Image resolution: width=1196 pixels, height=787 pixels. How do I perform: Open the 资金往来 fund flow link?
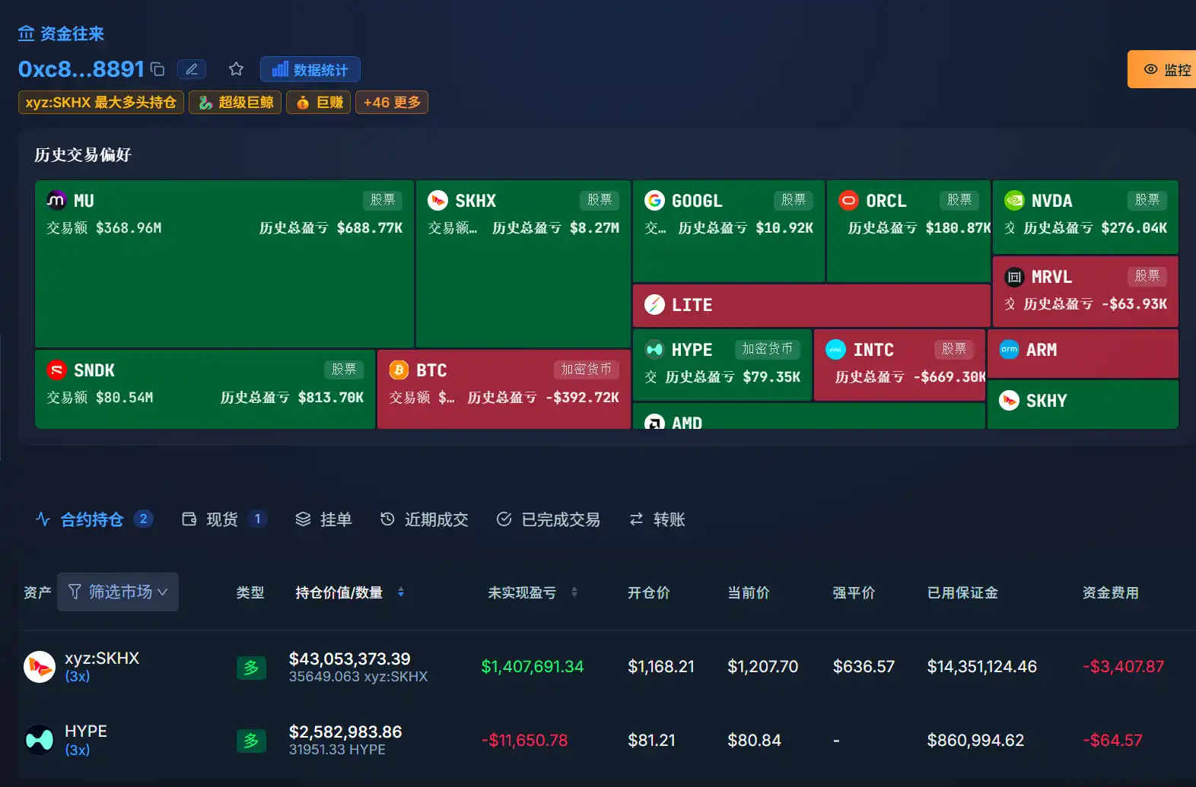coord(61,33)
